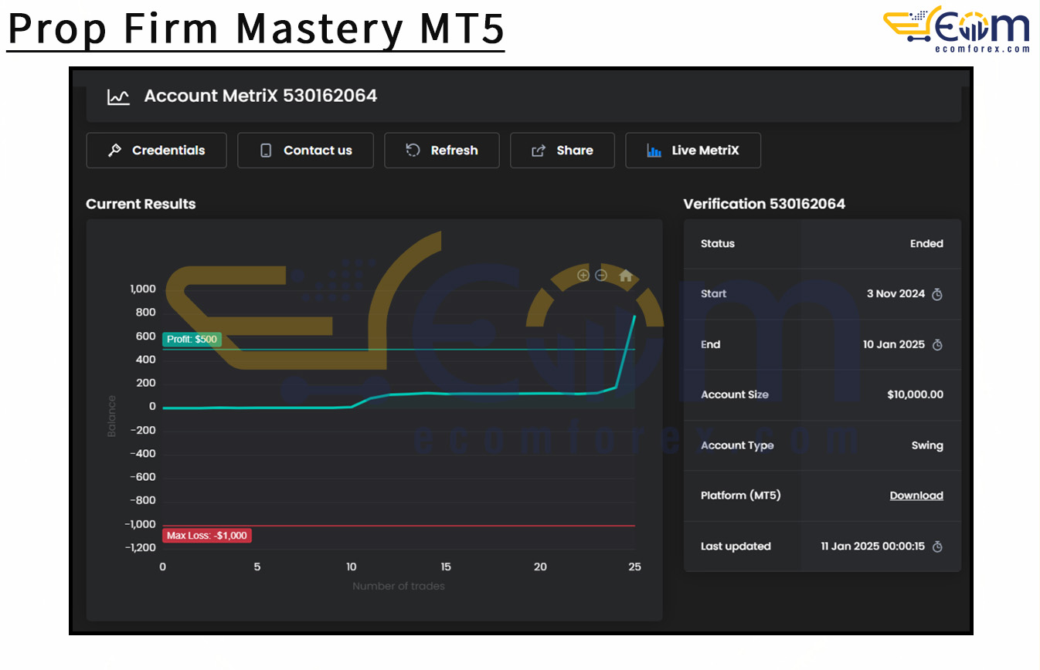The image size is (1040, 670).
Task: Click the Platform (MT5) label
Action: 741,496
